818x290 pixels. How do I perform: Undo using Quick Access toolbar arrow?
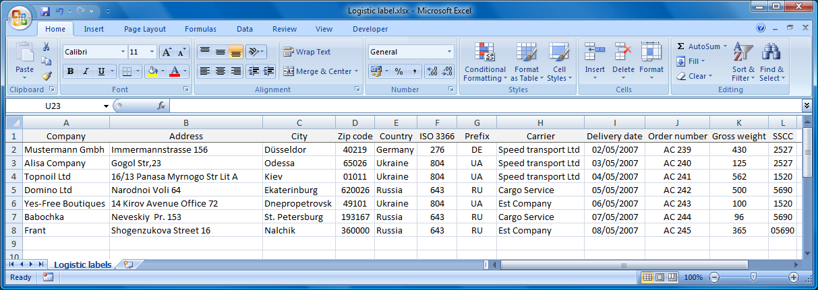tap(60, 11)
